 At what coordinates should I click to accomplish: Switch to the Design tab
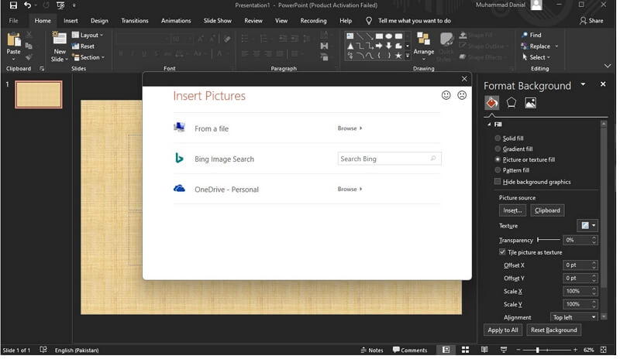point(99,21)
